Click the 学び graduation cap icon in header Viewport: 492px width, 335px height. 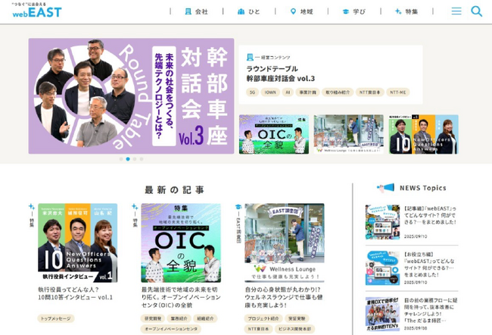[345, 11]
